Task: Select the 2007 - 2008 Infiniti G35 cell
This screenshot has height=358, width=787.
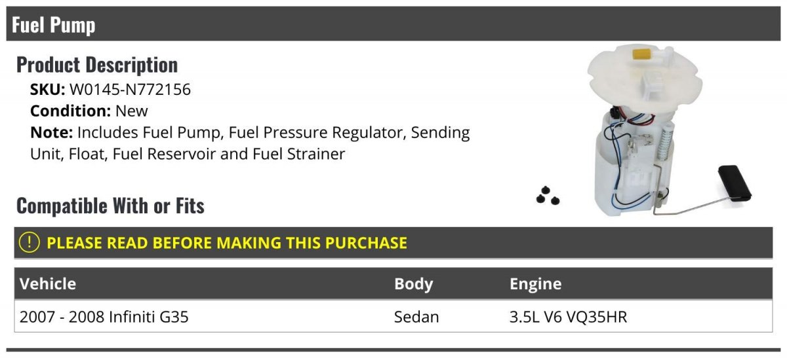Action: pyautogui.click(x=104, y=317)
